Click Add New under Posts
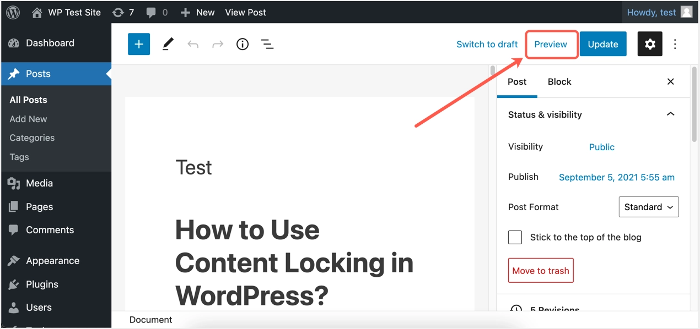This screenshot has height=329, width=700. pos(28,119)
